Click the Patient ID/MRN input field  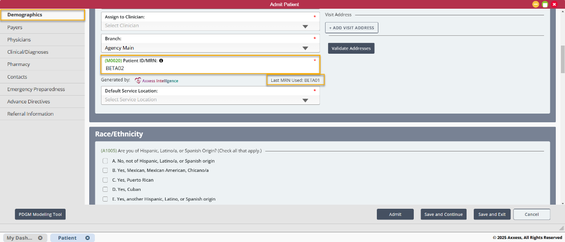(210, 68)
